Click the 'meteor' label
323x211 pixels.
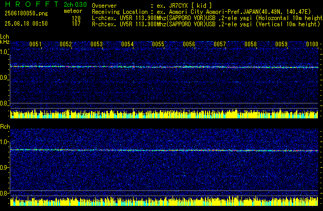[x=73, y=11]
